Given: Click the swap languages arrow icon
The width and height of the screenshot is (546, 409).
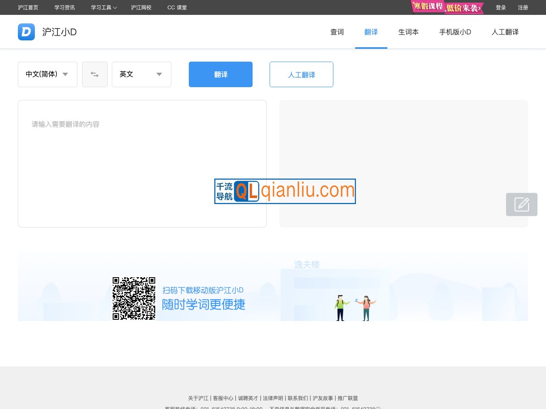Looking at the screenshot, I should [94, 74].
